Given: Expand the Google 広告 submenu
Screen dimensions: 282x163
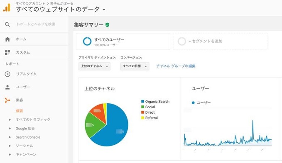Looking at the screenshot, I should (x=10, y=129).
